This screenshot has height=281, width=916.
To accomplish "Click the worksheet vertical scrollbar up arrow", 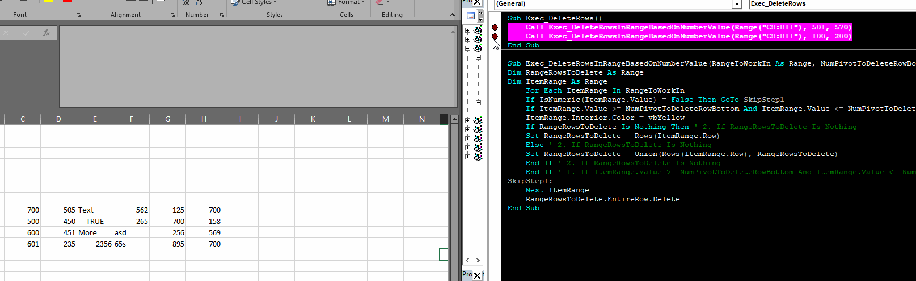I will (454, 119).
